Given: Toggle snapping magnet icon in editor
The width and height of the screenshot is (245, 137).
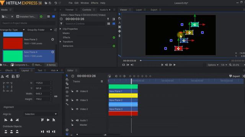Looking at the screenshot, I should 67,134.
